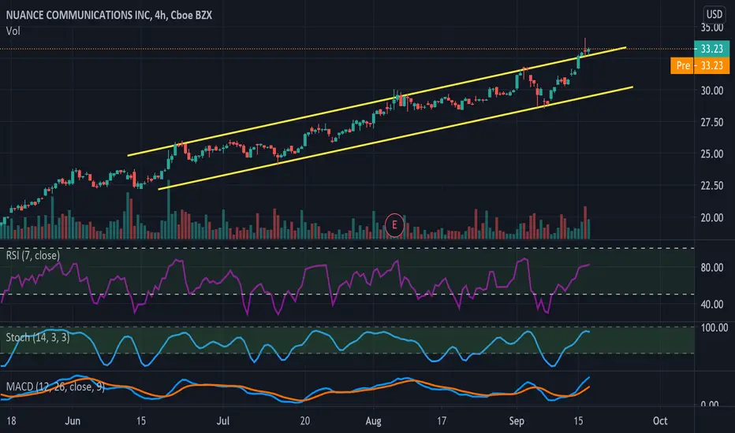Click the Vol indicator label

point(13,31)
